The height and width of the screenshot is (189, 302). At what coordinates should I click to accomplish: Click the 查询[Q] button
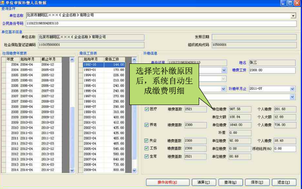(x=231, y=182)
